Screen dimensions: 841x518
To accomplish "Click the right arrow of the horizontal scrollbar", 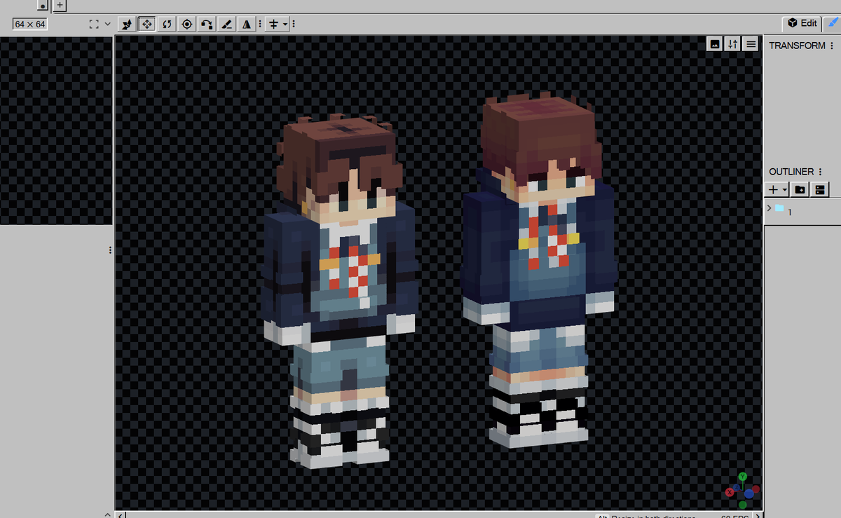I will pyautogui.click(x=759, y=515).
